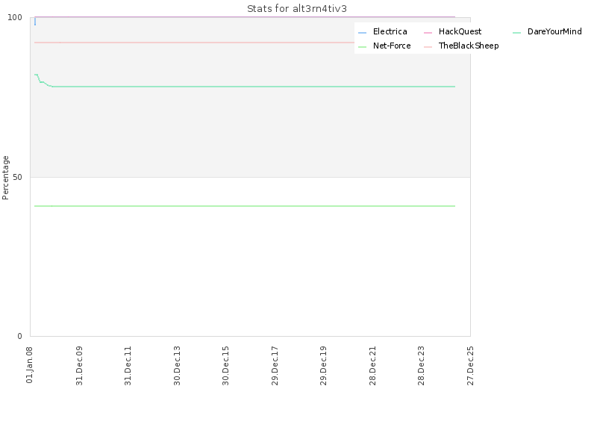Toggle the Electrica series in legend
Viewport: 597px width, 448px height.
(383, 31)
